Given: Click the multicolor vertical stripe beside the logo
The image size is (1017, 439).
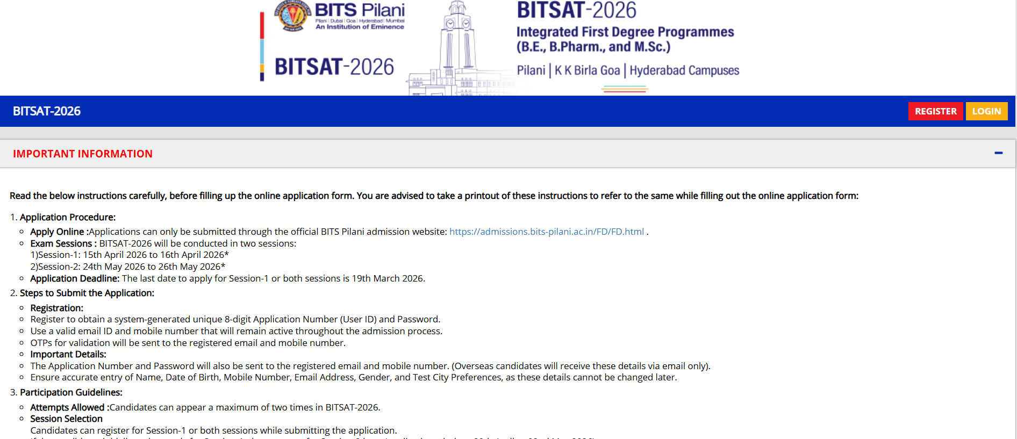Looking at the screenshot, I should point(262,46).
